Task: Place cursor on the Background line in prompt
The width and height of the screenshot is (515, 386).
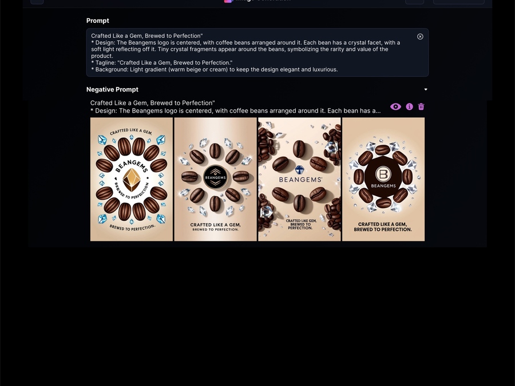Action: 215,70
